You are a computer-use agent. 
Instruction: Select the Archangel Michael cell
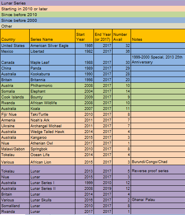click(52, 126)
